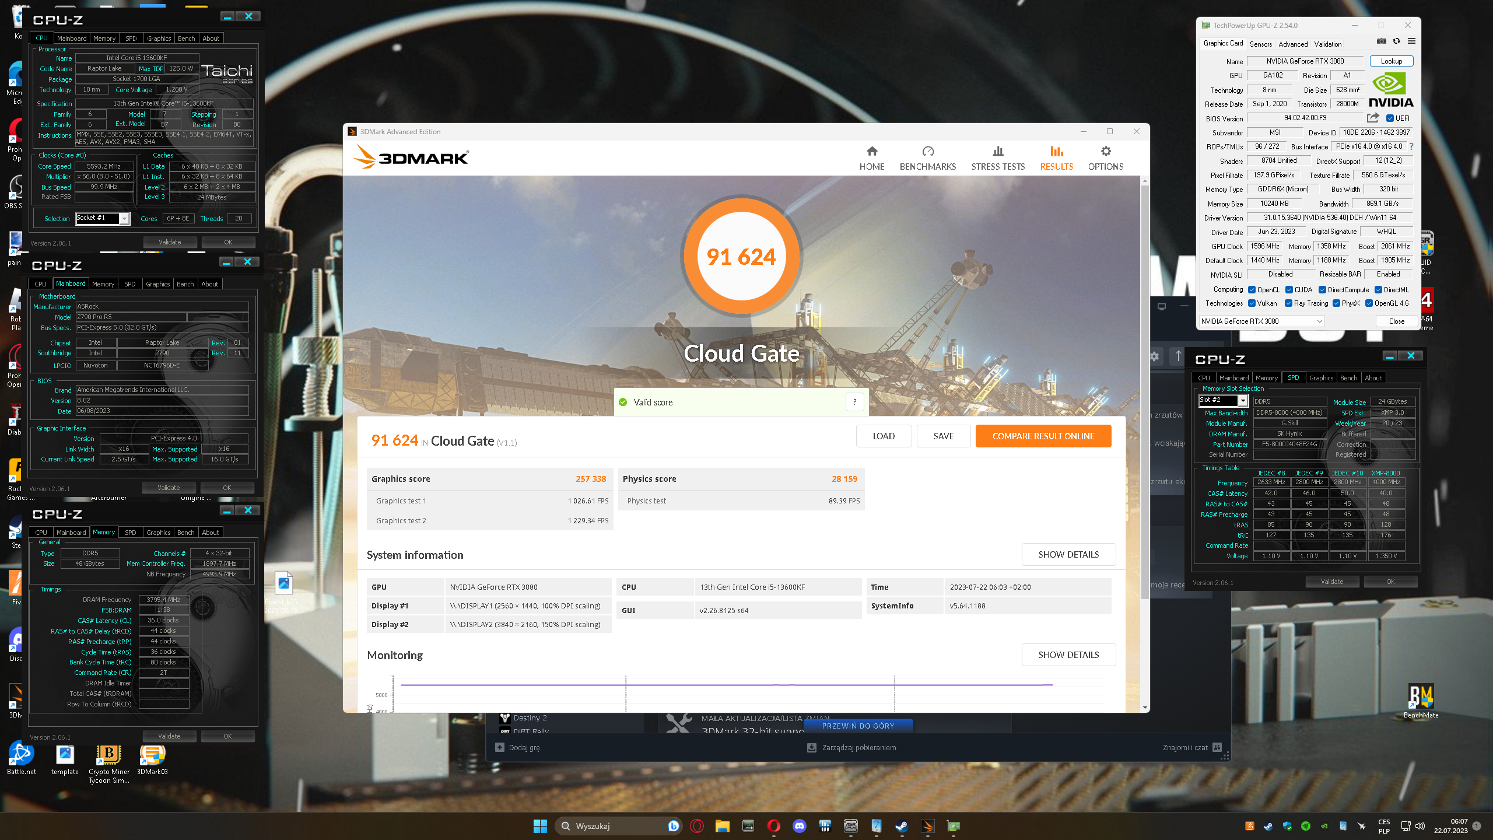Open the Opera browser taskbar icon

point(774,826)
